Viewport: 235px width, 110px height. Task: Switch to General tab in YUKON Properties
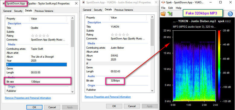87,10
